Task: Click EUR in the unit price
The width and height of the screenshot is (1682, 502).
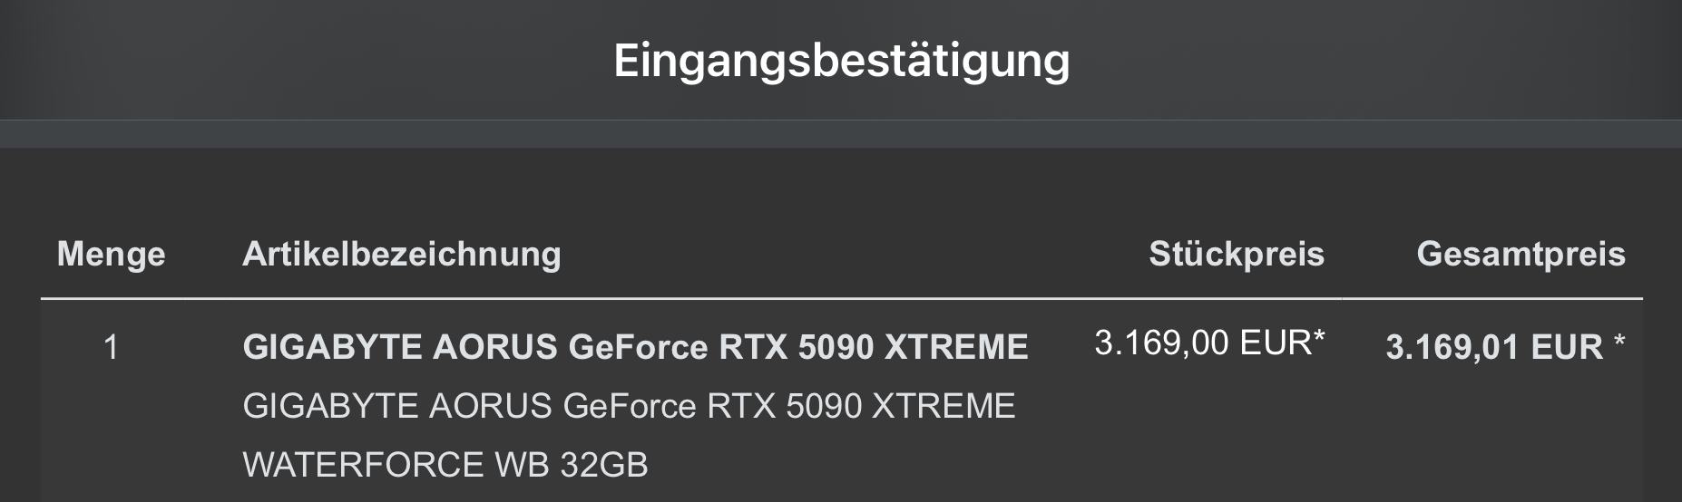Action: 1276,343
